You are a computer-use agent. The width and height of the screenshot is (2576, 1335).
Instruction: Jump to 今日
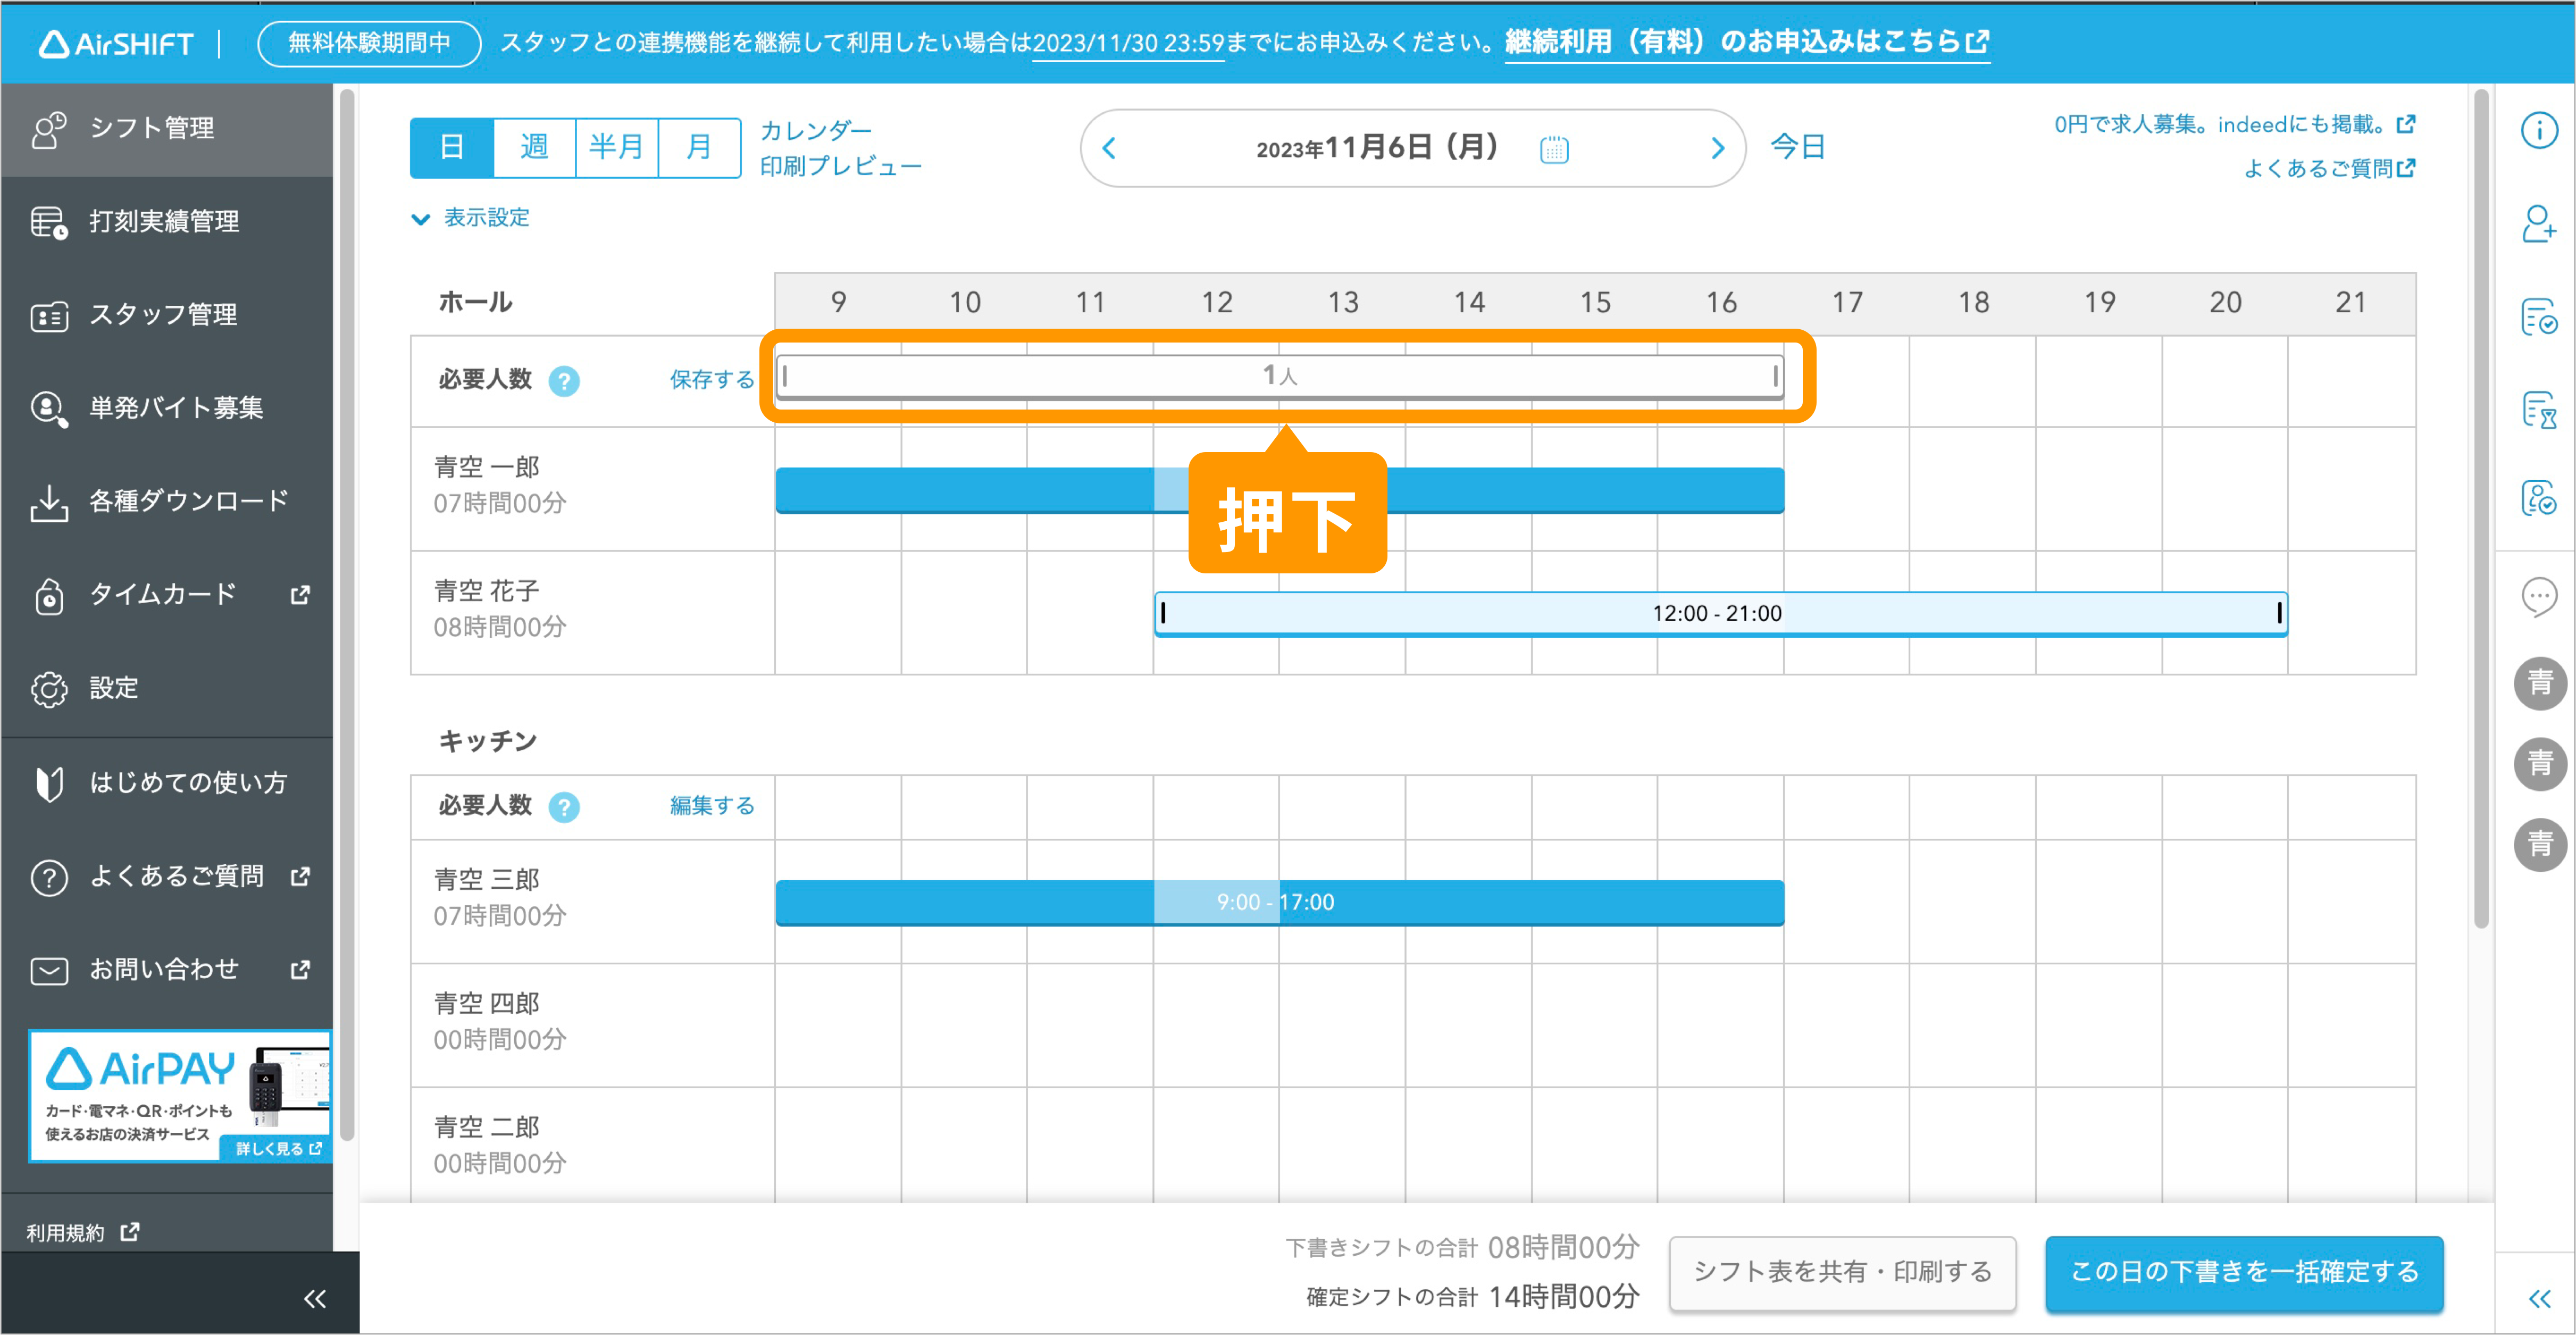point(1797,147)
